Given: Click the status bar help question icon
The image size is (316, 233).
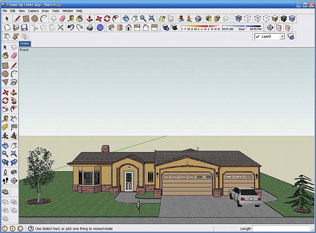Looking at the screenshot, I should point(31,229).
